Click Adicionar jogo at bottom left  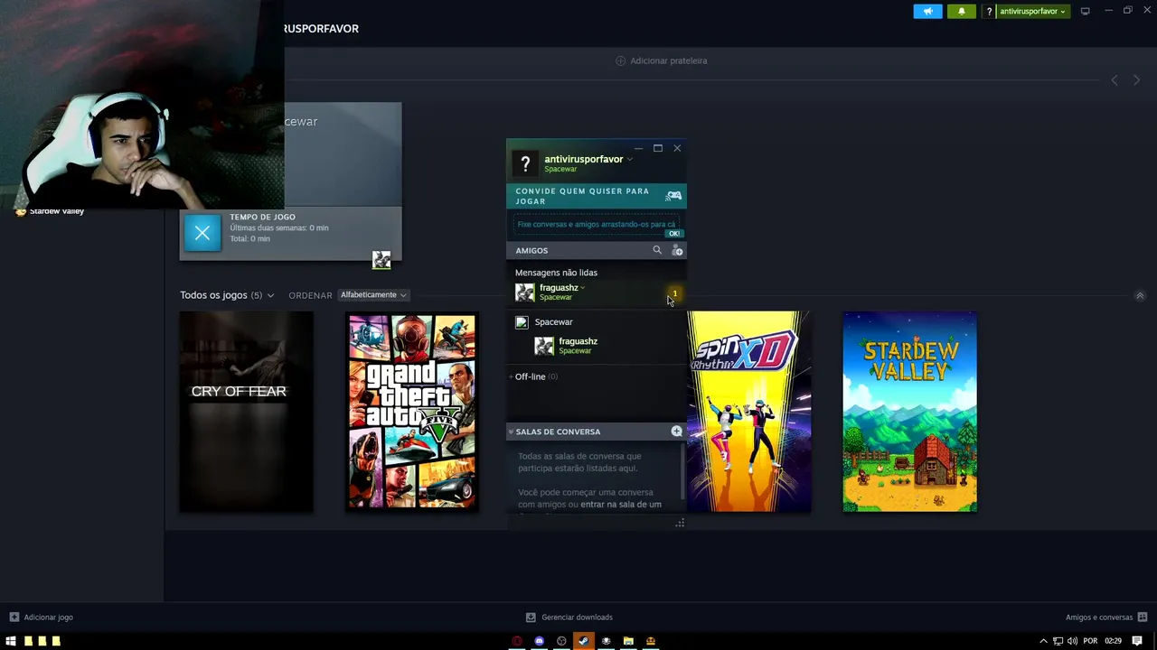click(x=41, y=617)
